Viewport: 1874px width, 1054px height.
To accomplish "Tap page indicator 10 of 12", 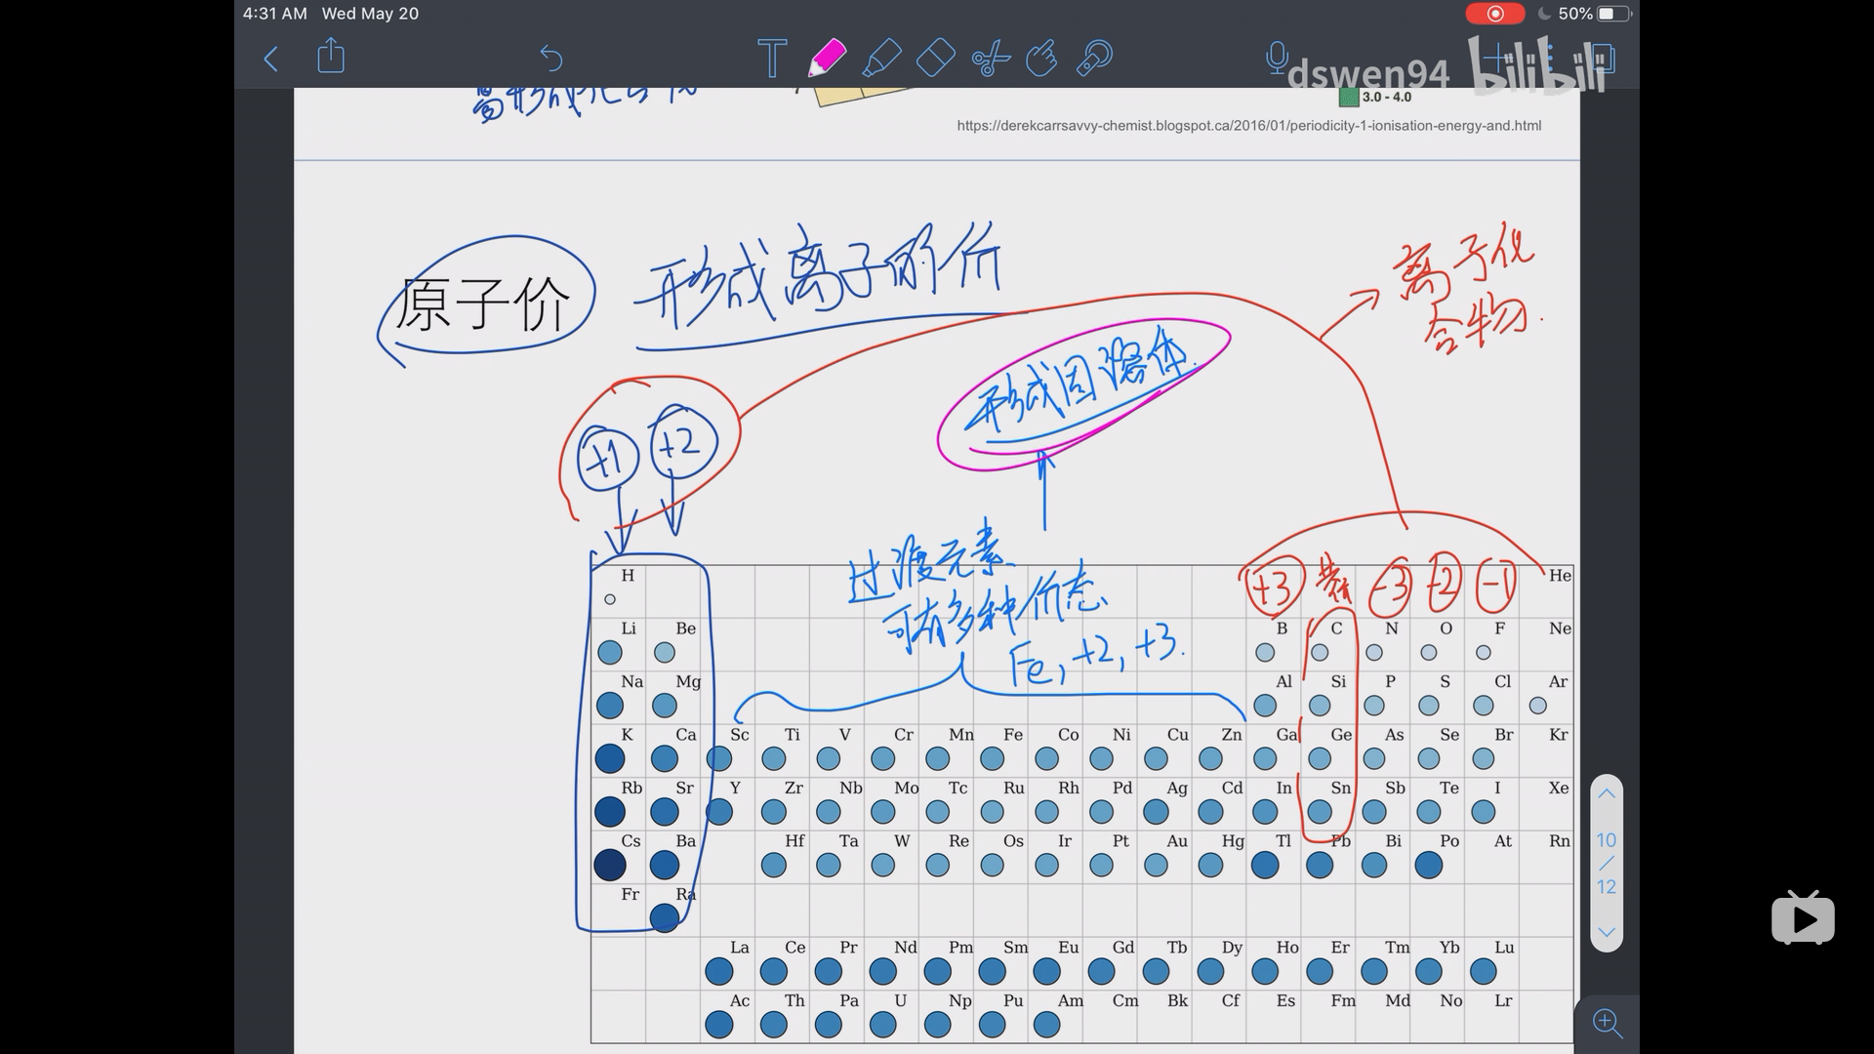I will point(1606,863).
